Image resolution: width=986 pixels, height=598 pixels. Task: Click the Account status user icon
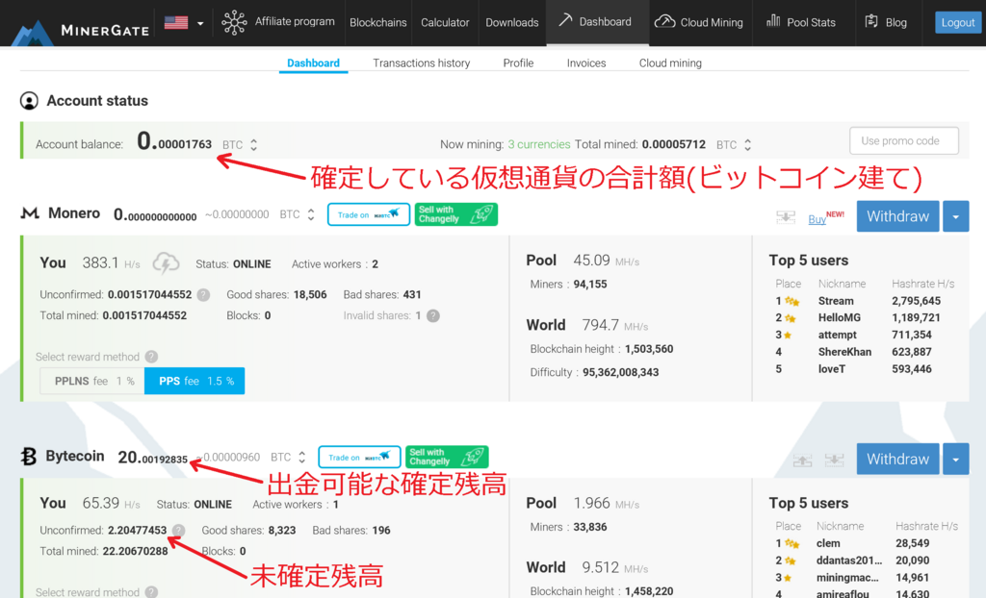[x=29, y=101]
